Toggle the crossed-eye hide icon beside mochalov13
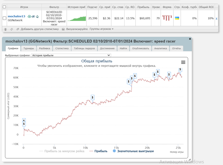Image resolution: width=223 pixels, height=165 pixels. [33, 17]
